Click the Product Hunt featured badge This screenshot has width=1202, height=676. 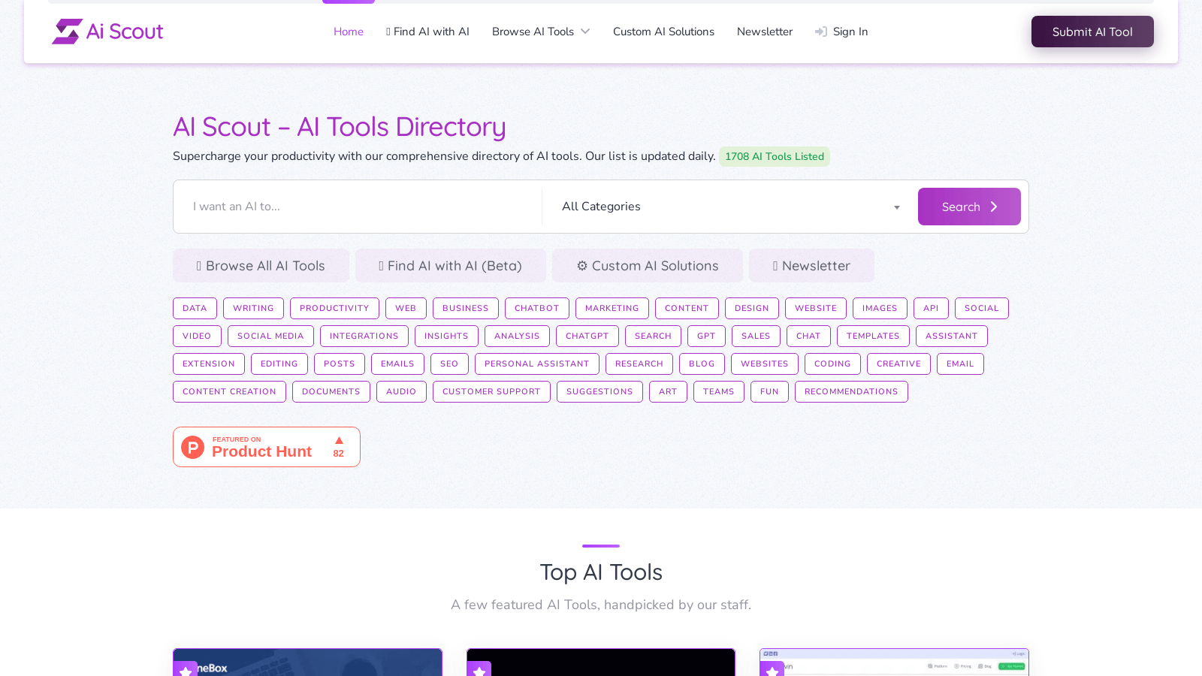click(x=266, y=447)
